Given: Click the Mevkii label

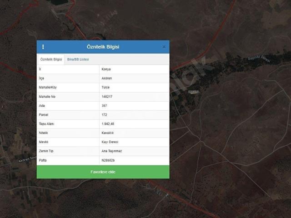Looking at the screenshot, I should click(x=44, y=142).
